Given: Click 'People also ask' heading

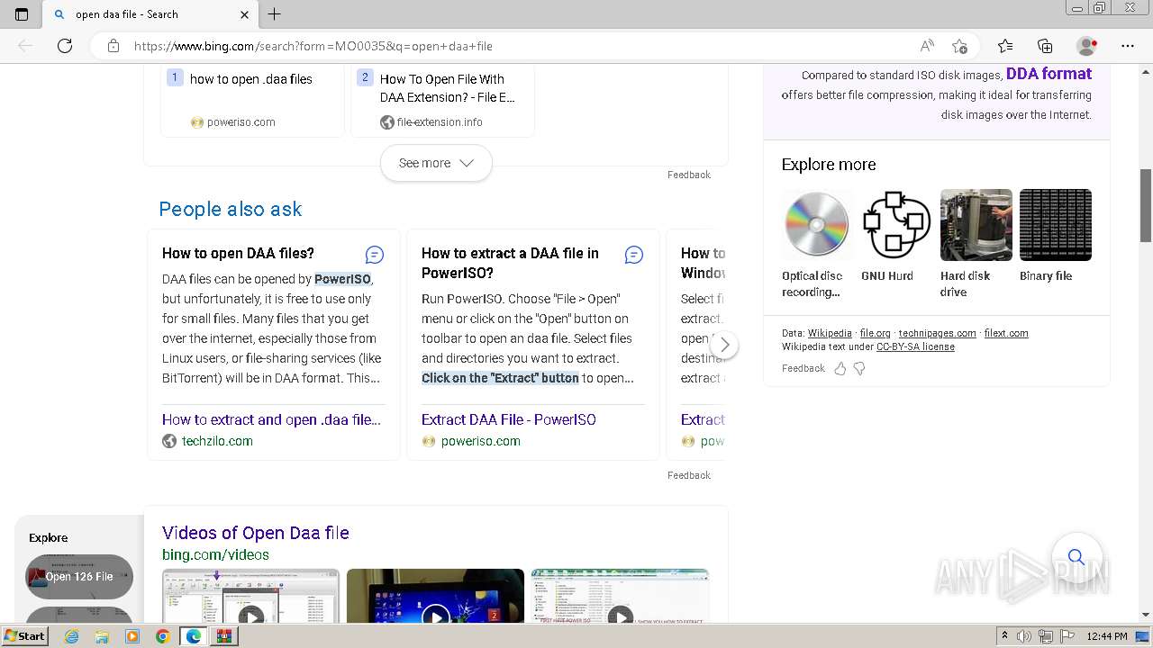Looking at the screenshot, I should (231, 209).
